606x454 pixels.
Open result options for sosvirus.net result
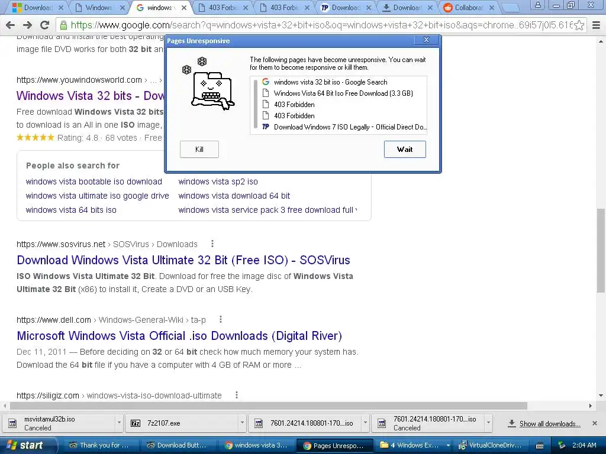212,244
